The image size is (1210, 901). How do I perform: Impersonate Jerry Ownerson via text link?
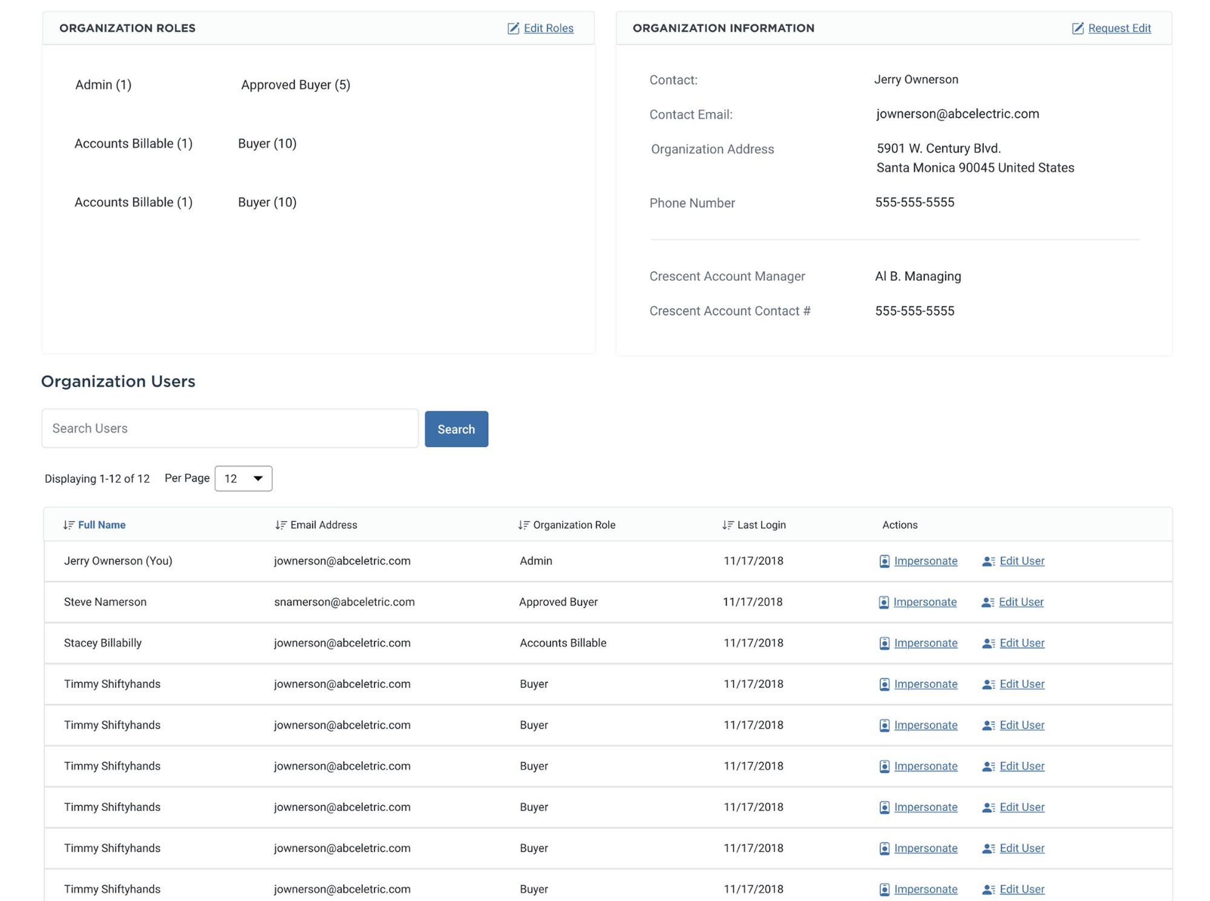coord(926,561)
